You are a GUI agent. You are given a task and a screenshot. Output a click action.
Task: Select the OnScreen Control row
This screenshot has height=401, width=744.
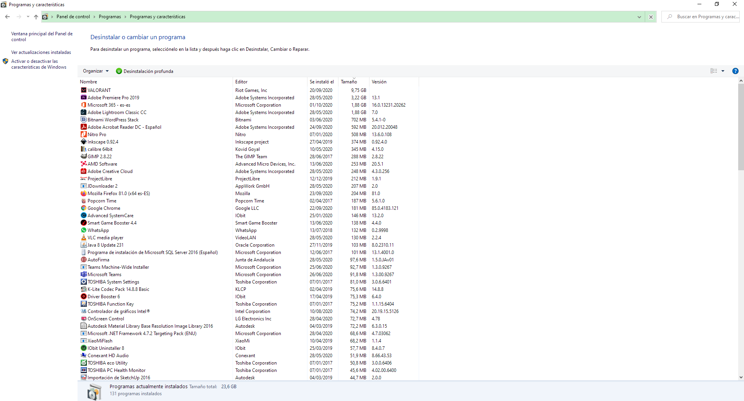[x=249, y=318]
